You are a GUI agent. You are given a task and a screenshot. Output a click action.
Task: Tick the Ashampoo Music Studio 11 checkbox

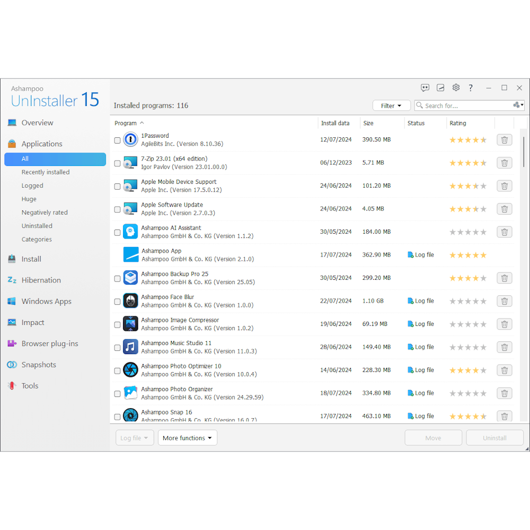point(117,348)
